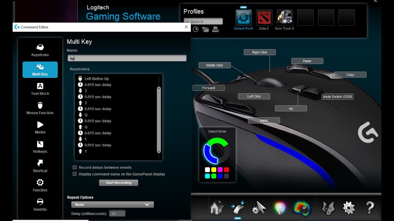Pick the white color swatch
Viewport: 394px width, 221px height.
tap(207, 170)
